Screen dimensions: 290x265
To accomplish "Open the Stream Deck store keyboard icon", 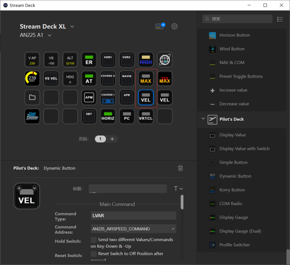I will (160, 26).
